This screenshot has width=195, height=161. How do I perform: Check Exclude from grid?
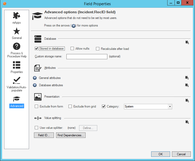(x=70, y=106)
